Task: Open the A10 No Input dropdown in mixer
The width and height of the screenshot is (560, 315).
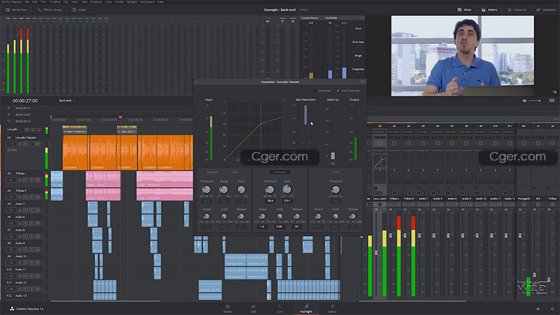Action: 495,132
